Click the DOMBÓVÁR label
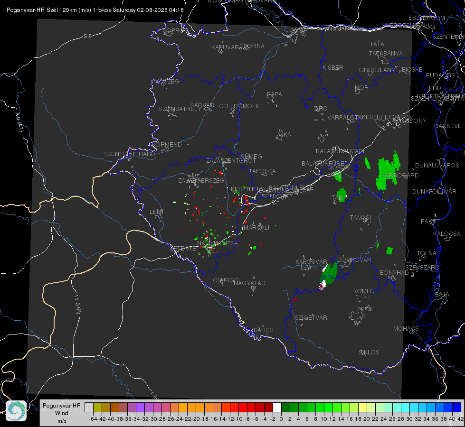This screenshot has width=465, height=427. coord(354,260)
